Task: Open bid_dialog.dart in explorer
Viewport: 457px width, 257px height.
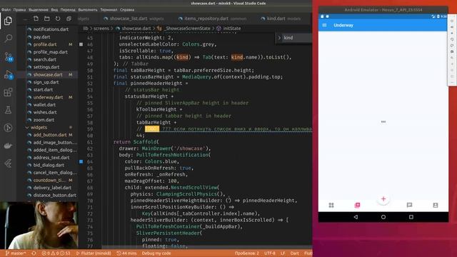Action: (49, 165)
